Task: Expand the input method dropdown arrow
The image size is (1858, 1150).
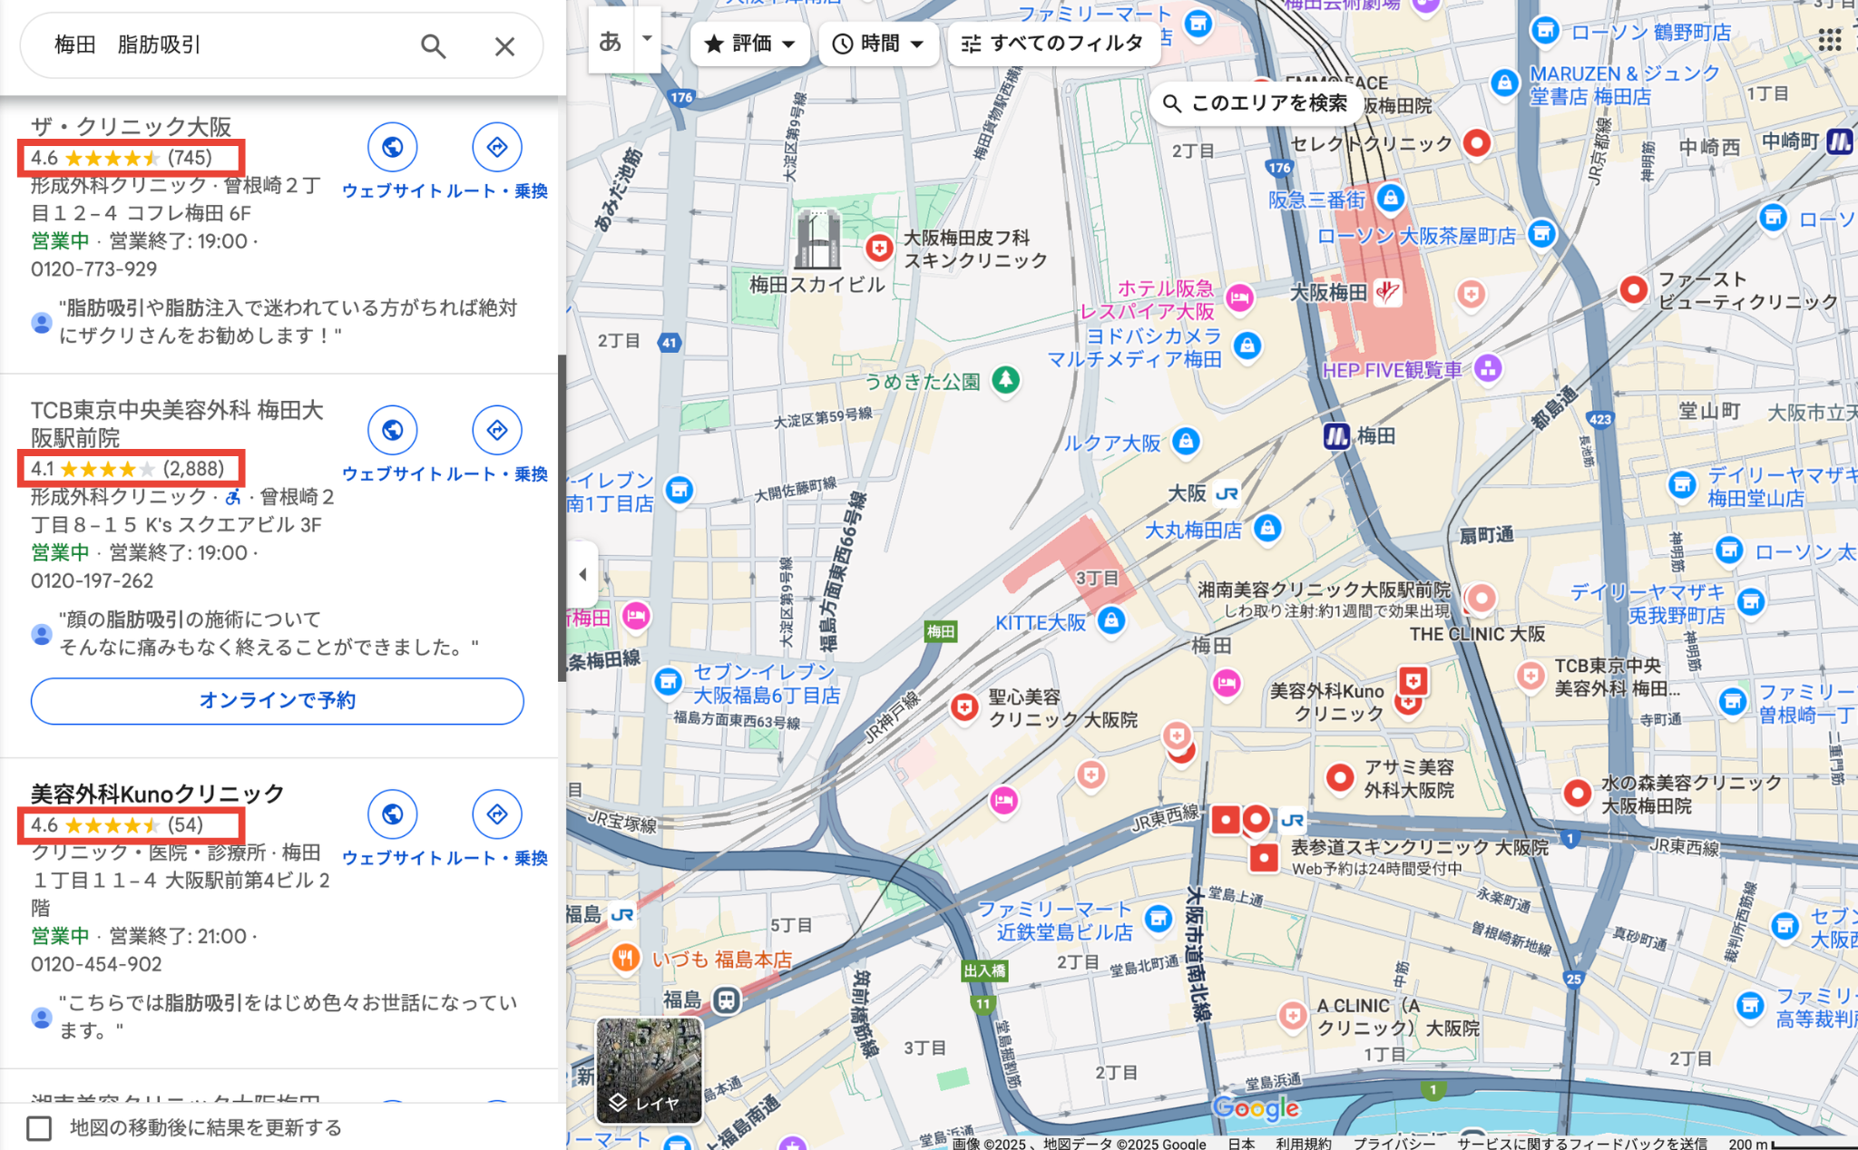Action: (x=647, y=39)
